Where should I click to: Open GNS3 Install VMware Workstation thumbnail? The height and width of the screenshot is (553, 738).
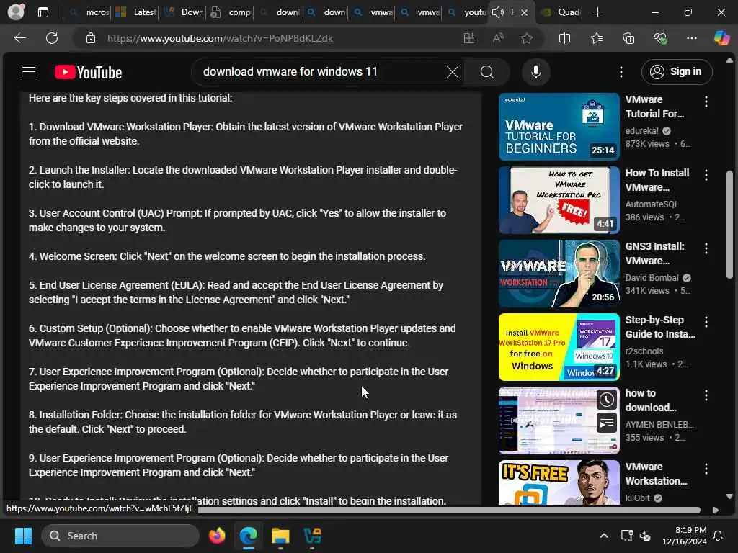(x=559, y=273)
